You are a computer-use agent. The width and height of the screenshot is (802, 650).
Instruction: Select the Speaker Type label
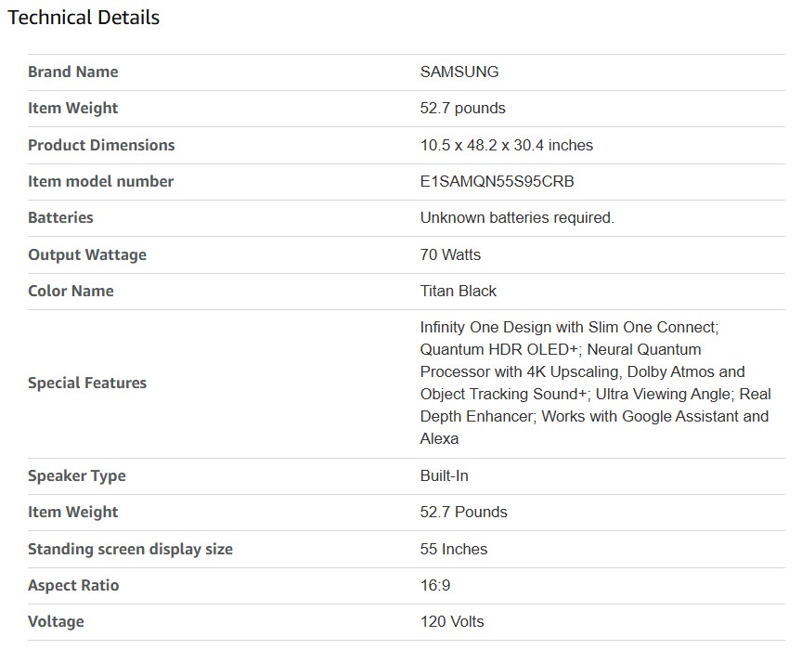tap(76, 475)
